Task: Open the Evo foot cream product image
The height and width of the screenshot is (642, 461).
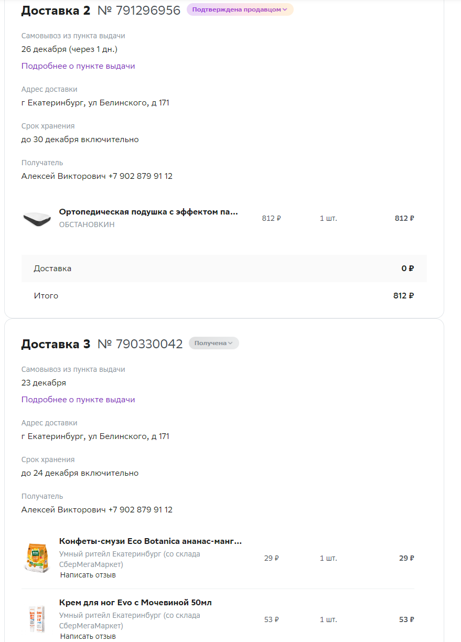Action: pos(37,619)
